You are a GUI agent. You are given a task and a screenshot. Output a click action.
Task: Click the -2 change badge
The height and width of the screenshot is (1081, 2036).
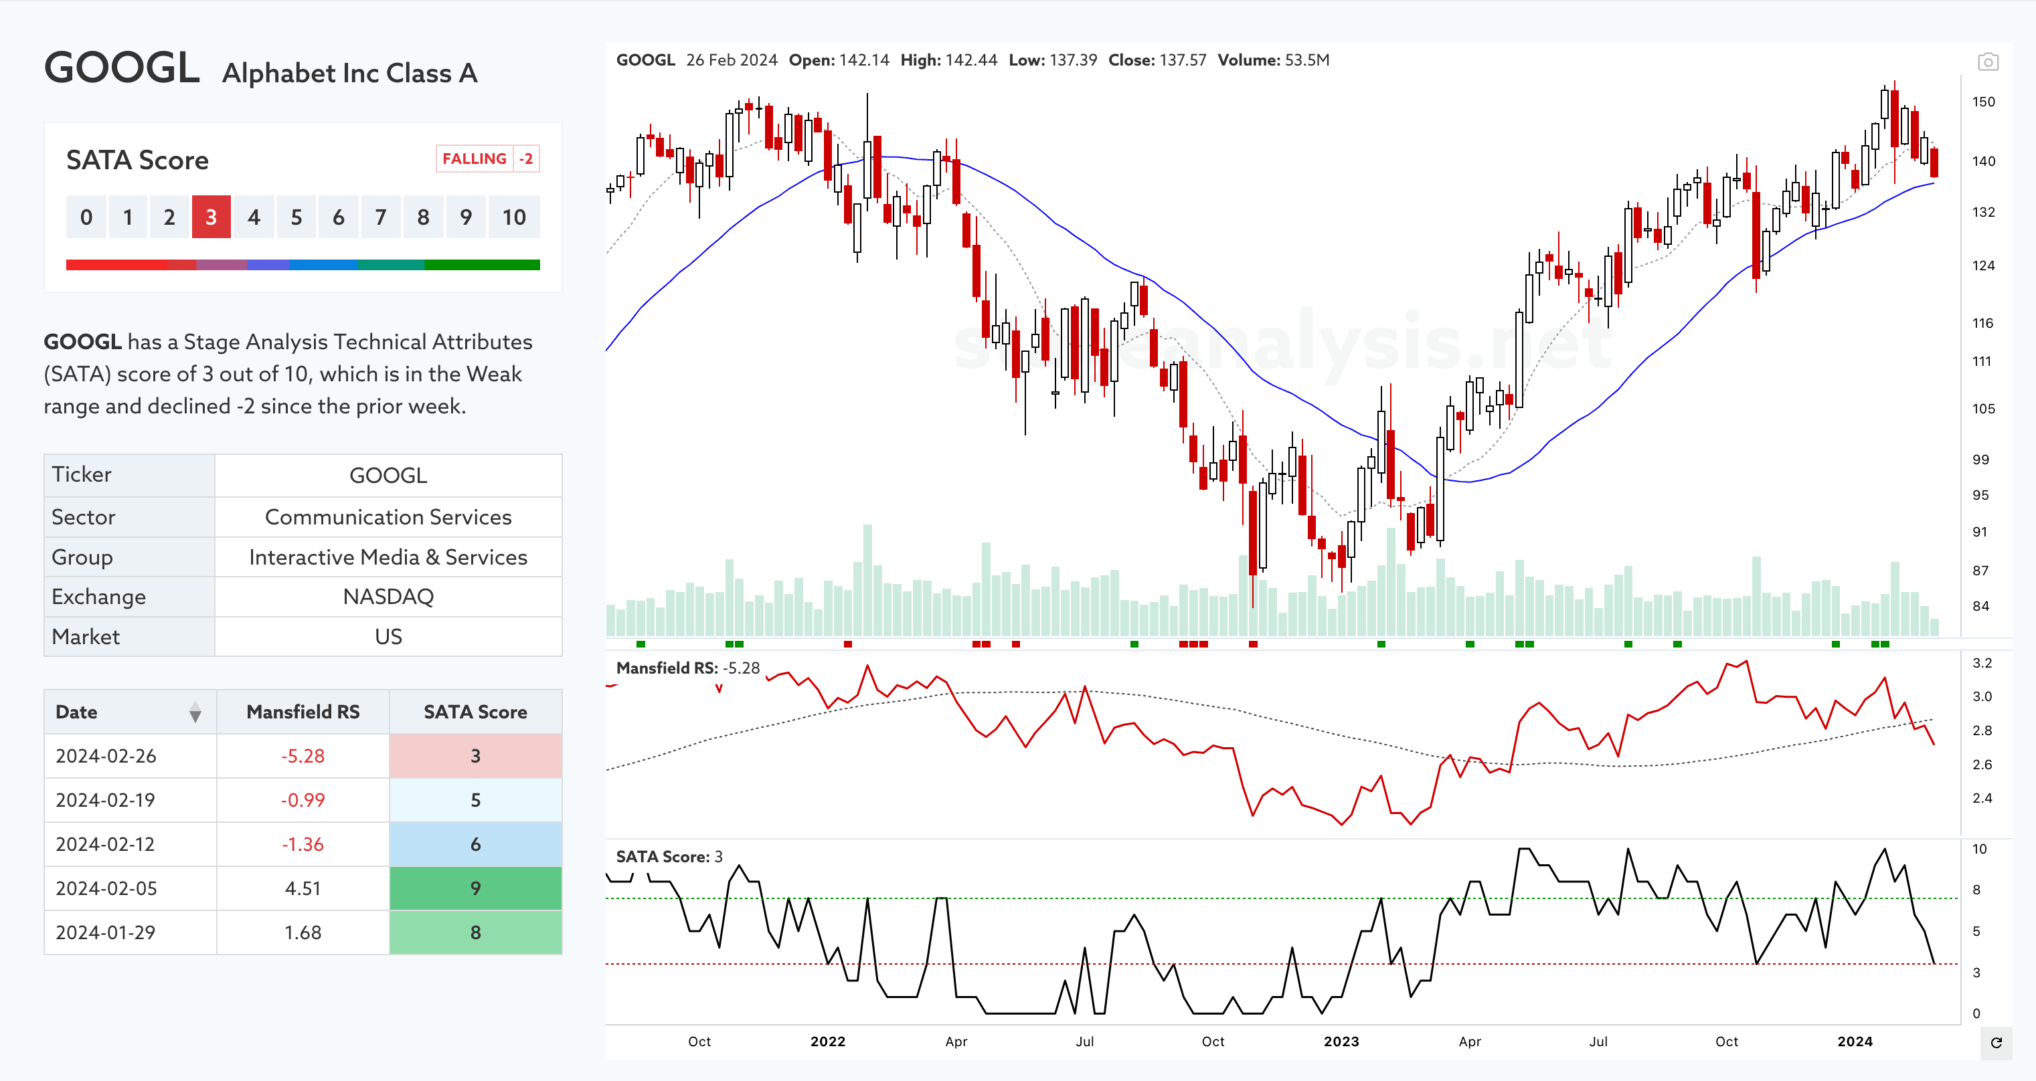pyautogui.click(x=526, y=159)
